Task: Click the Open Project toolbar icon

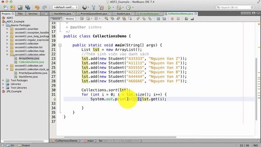Action: click(20, 7)
